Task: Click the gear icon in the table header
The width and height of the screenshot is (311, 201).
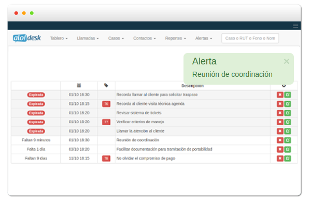Action: 284,86
